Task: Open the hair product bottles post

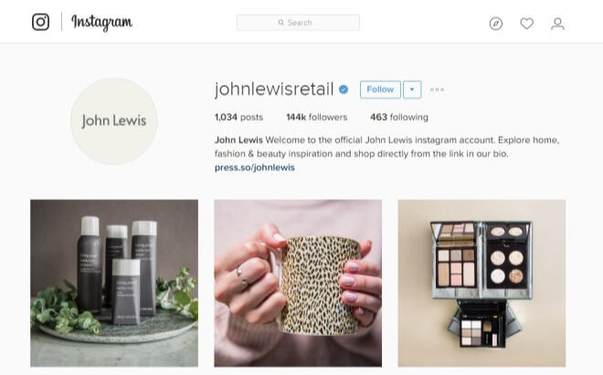Action: tap(114, 283)
